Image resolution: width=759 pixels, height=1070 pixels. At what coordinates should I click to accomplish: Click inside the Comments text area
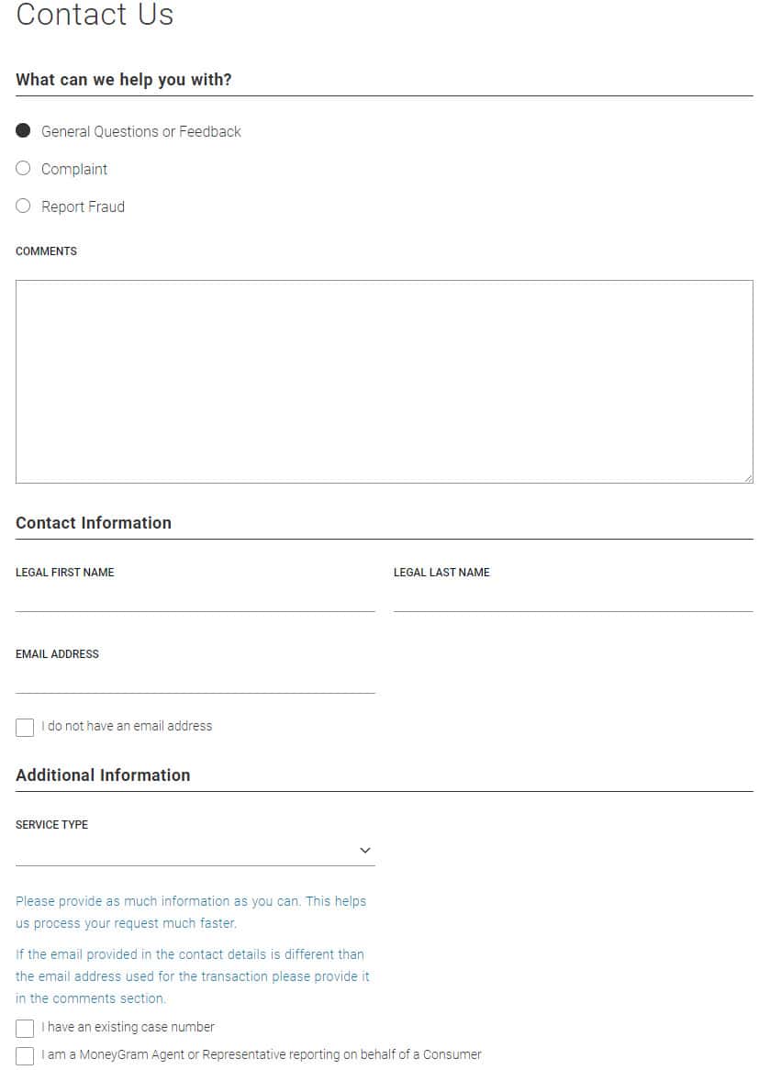point(384,381)
